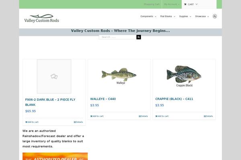Click the Shopping Cart link
Screen dimensions: 241x160
151,4
